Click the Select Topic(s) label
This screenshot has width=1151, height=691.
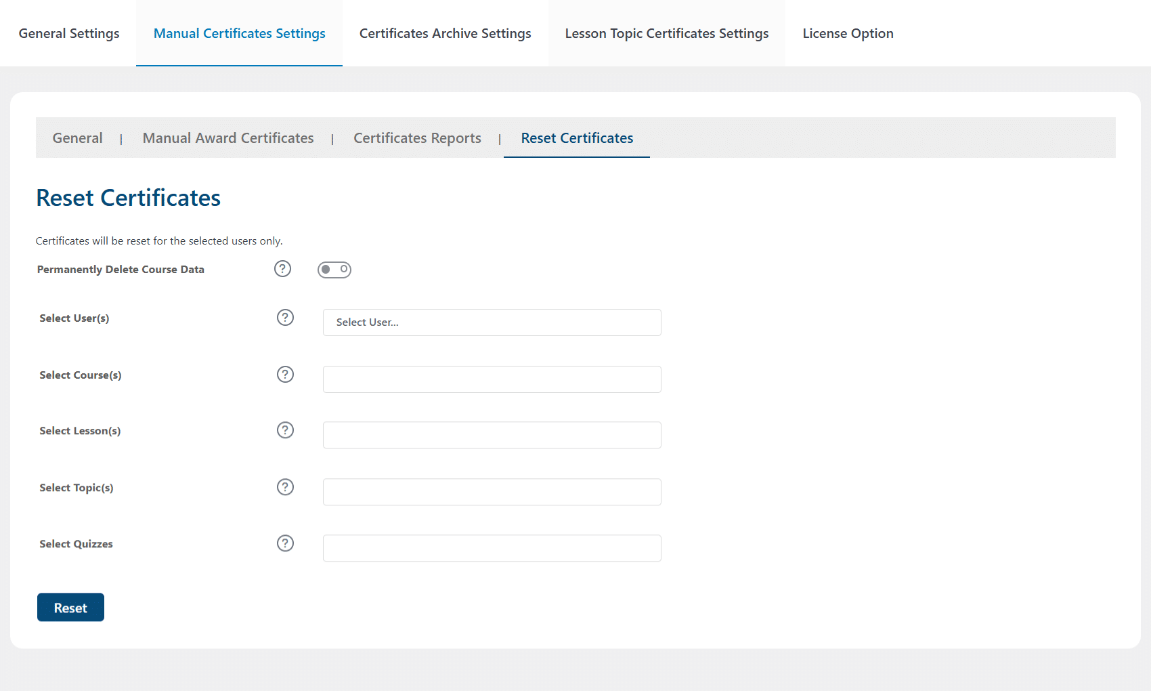coord(77,488)
